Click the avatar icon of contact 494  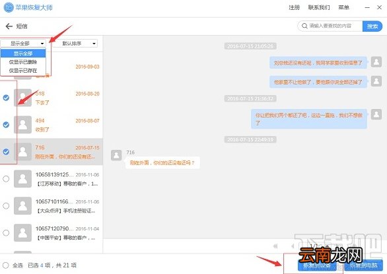coord(22,125)
